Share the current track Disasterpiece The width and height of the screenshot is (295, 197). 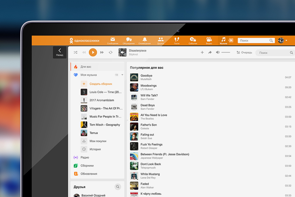(x=210, y=53)
